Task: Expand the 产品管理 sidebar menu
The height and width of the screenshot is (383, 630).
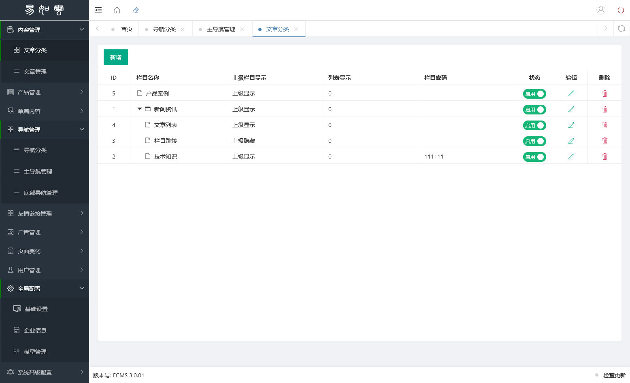Action: pyautogui.click(x=45, y=92)
